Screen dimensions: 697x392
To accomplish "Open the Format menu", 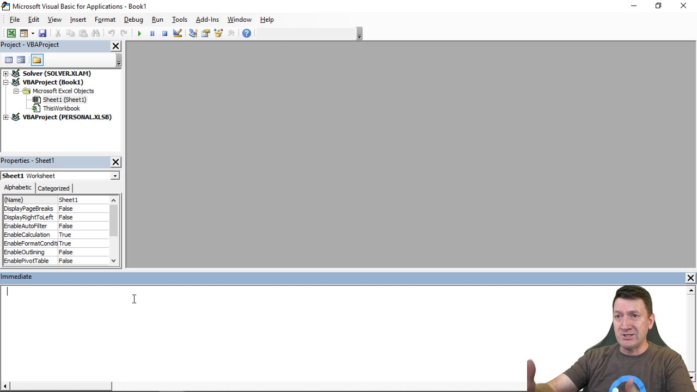I will coord(105,20).
